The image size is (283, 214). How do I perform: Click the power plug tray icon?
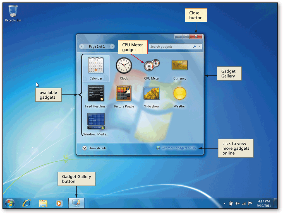tap(231, 204)
